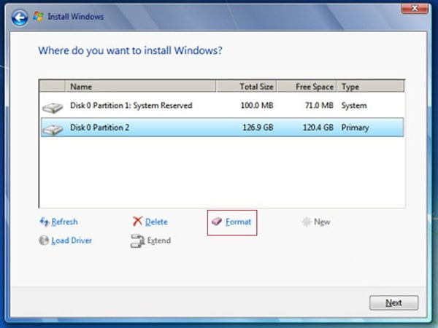Click the 120.4 GB free space value
Image resolution: width=438 pixels, height=328 pixels.
click(x=318, y=128)
